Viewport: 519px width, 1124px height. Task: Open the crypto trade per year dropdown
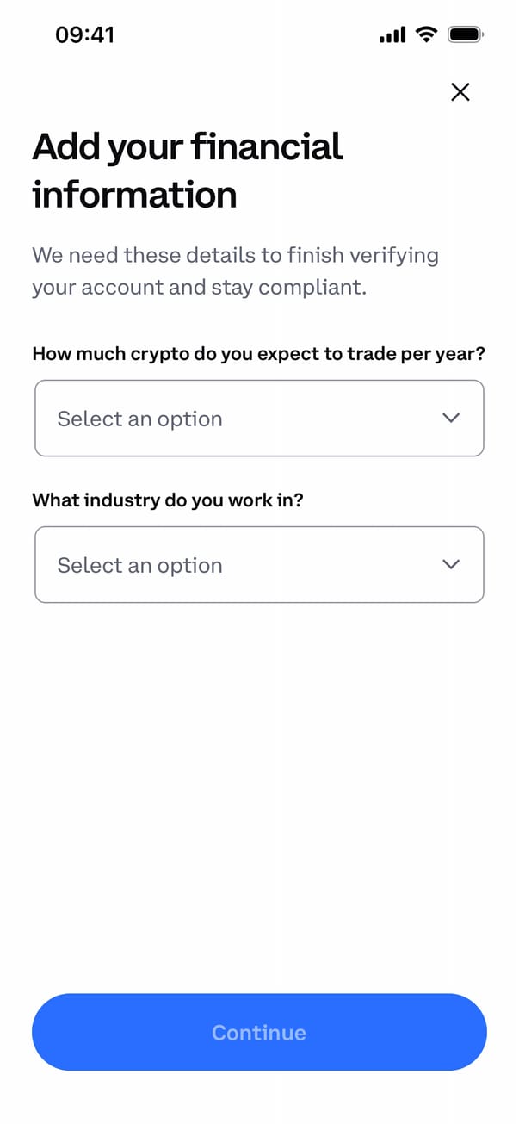(x=259, y=419)
